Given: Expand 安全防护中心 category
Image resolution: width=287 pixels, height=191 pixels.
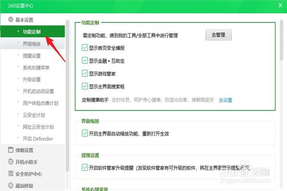Looking at the screenshot, I should [x=29, y=174].
